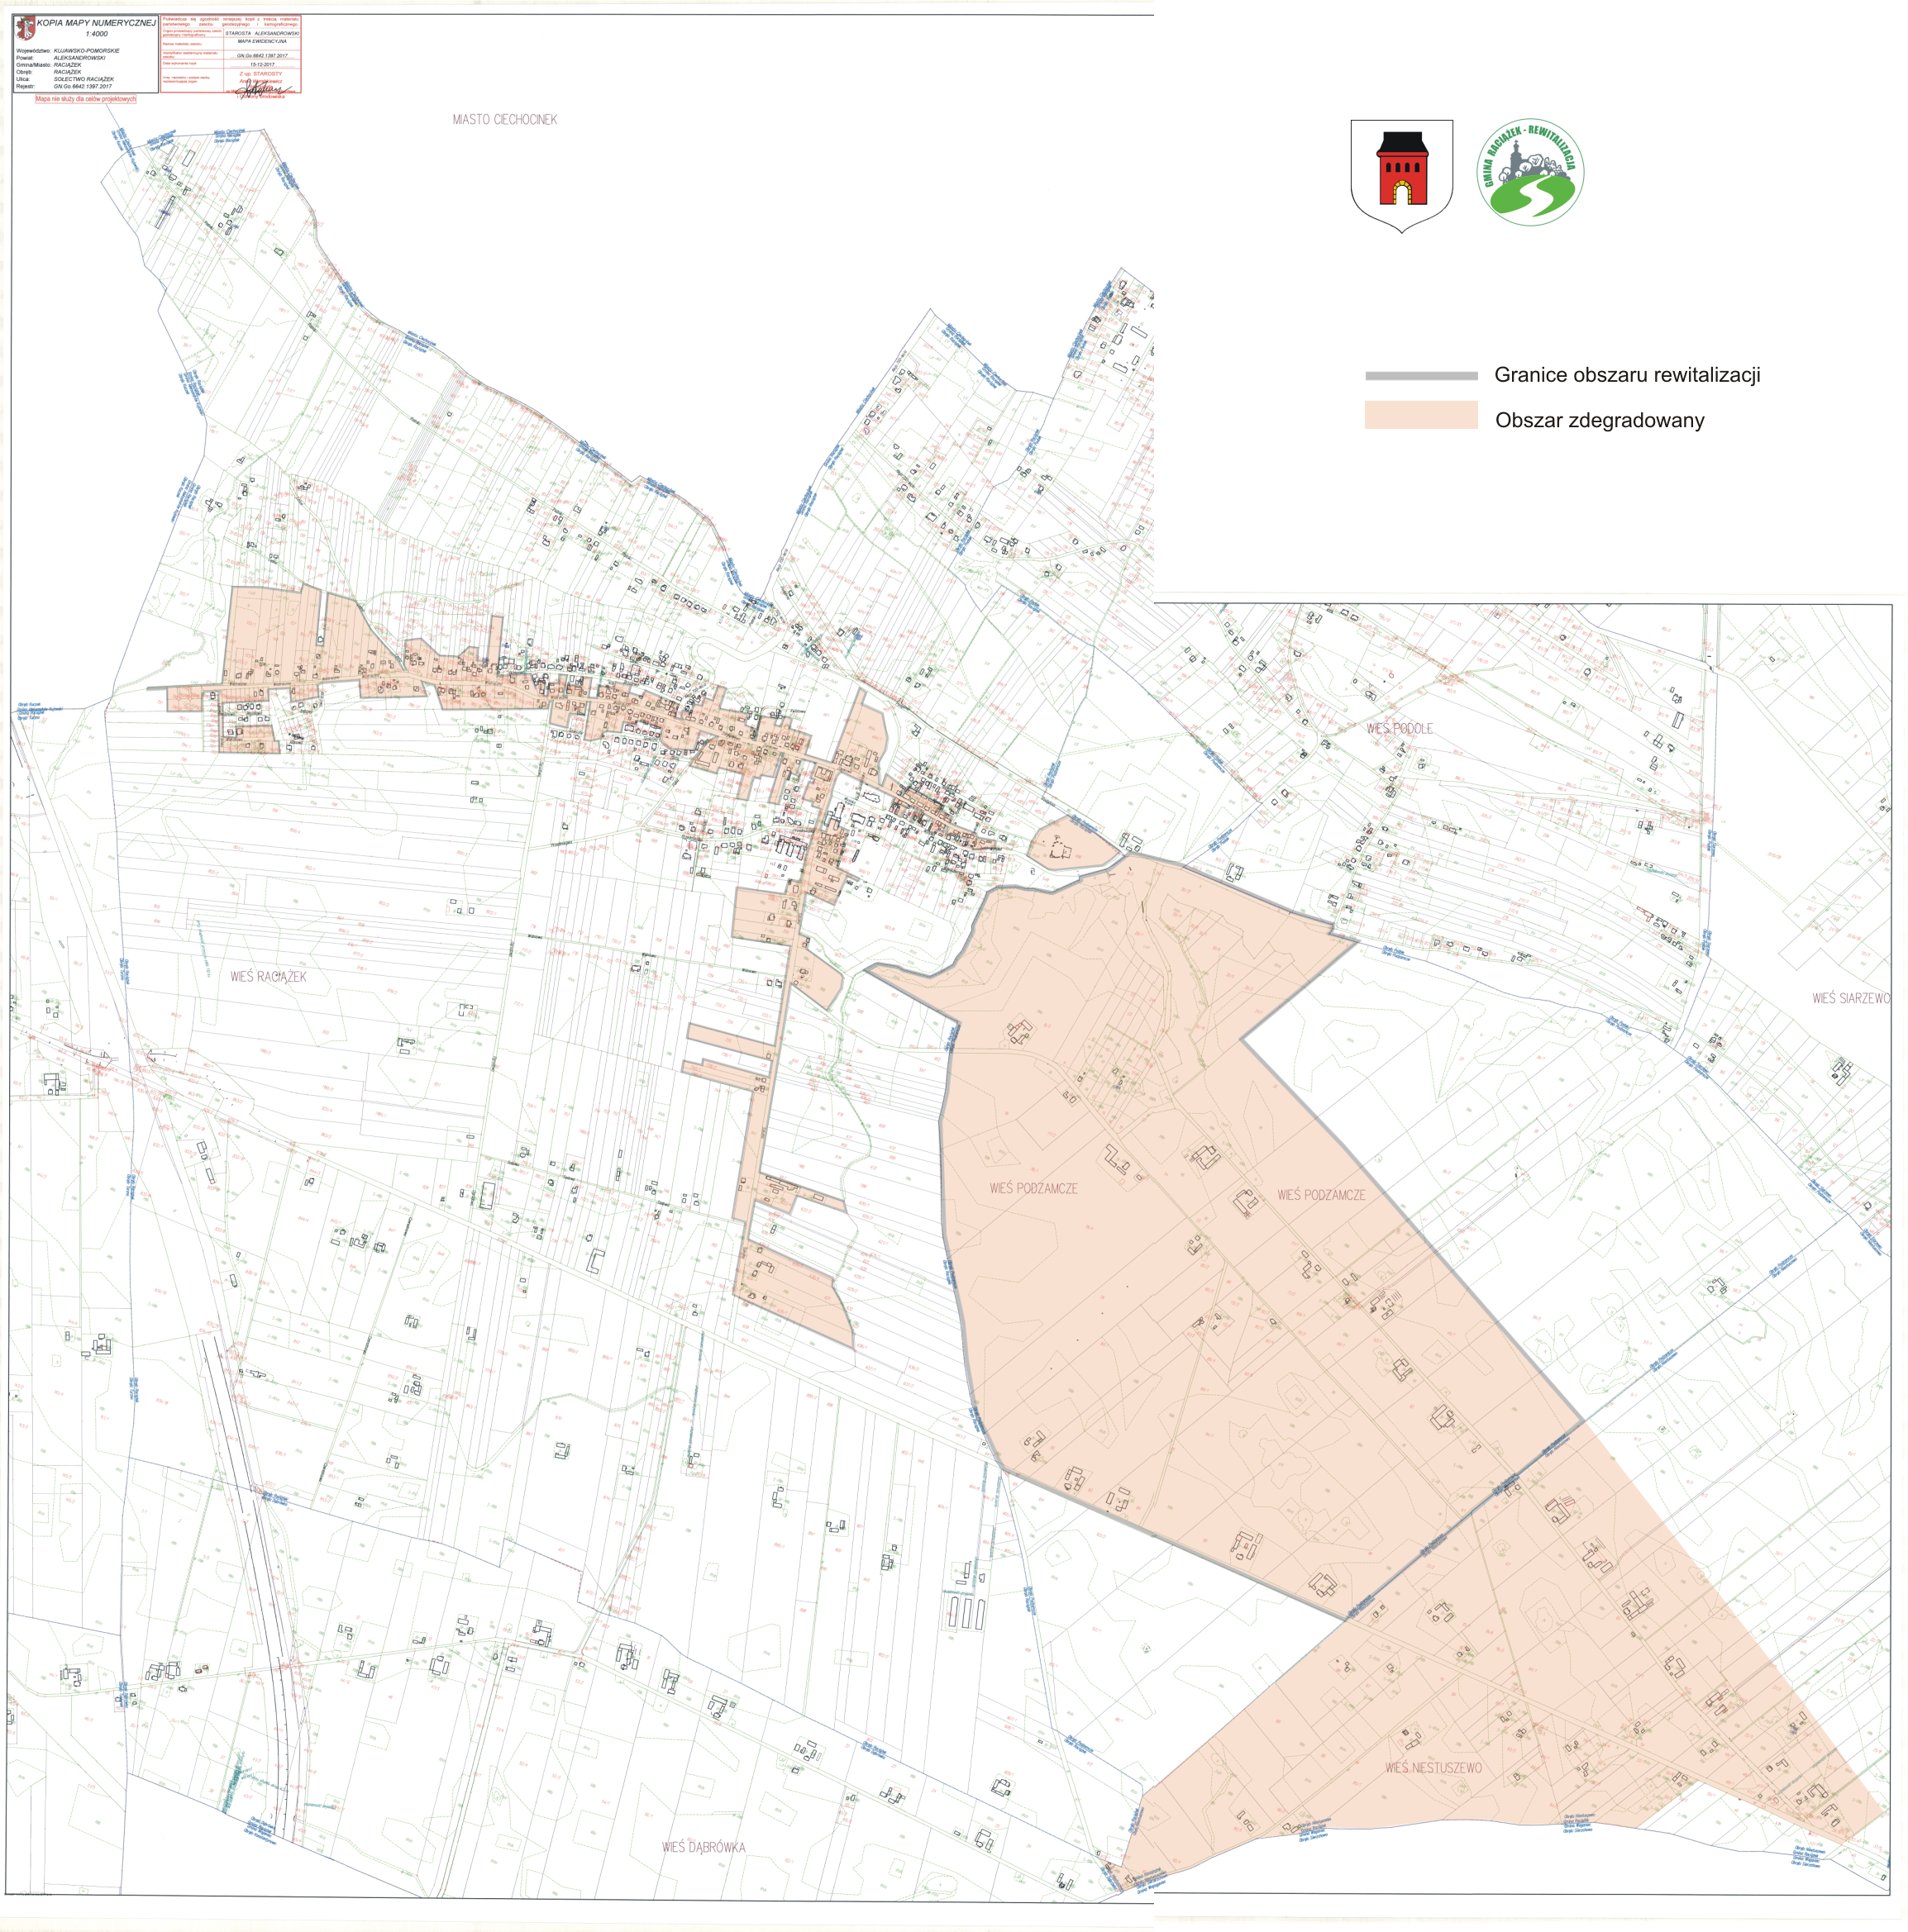The width and height of the screenshot is (1908, 1932).
Task: Click the 'WIEŚ SIARZEWO' map label
Action: click(x=1850, y=998)
